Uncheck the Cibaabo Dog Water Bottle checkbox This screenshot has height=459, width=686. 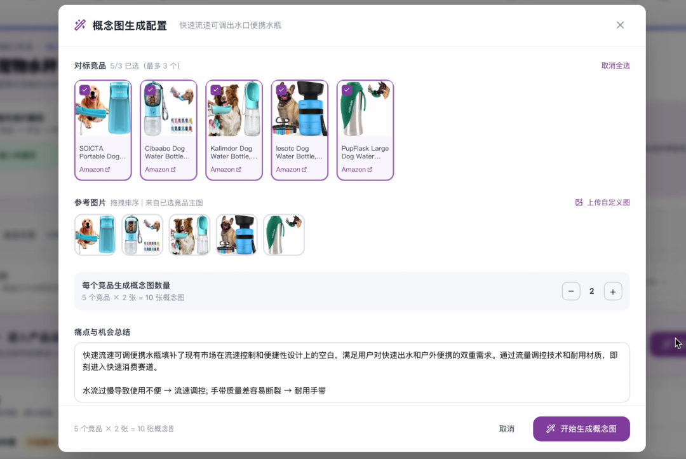[150, 90]
